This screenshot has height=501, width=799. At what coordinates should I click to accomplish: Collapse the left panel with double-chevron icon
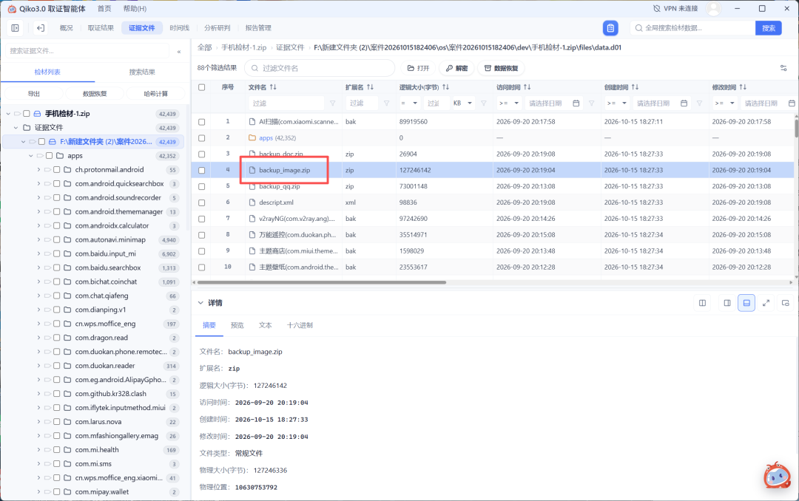point(179,52)
